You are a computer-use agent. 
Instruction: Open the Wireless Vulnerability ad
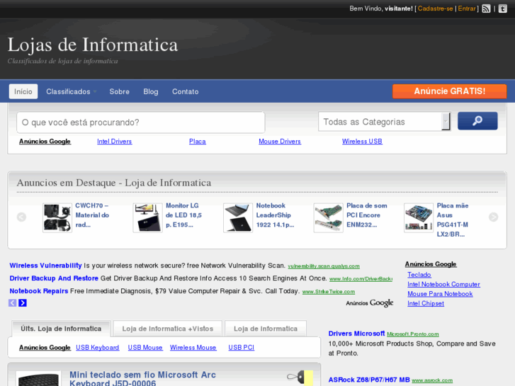(x=45, y=266)
